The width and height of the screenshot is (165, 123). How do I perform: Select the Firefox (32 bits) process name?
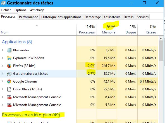[24, 66]
